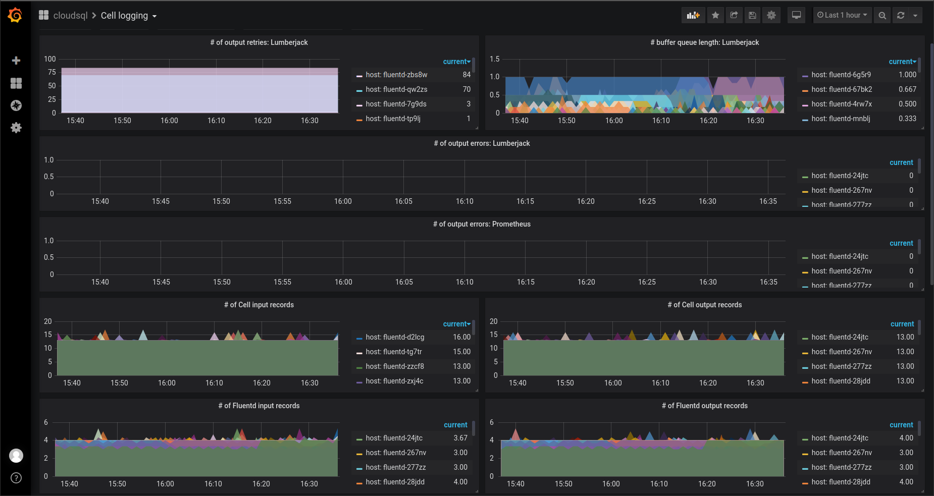This screenshot has width=934, height=496.
Task: Open Explore compass icon in sidebar
Action: coord(16,105)
